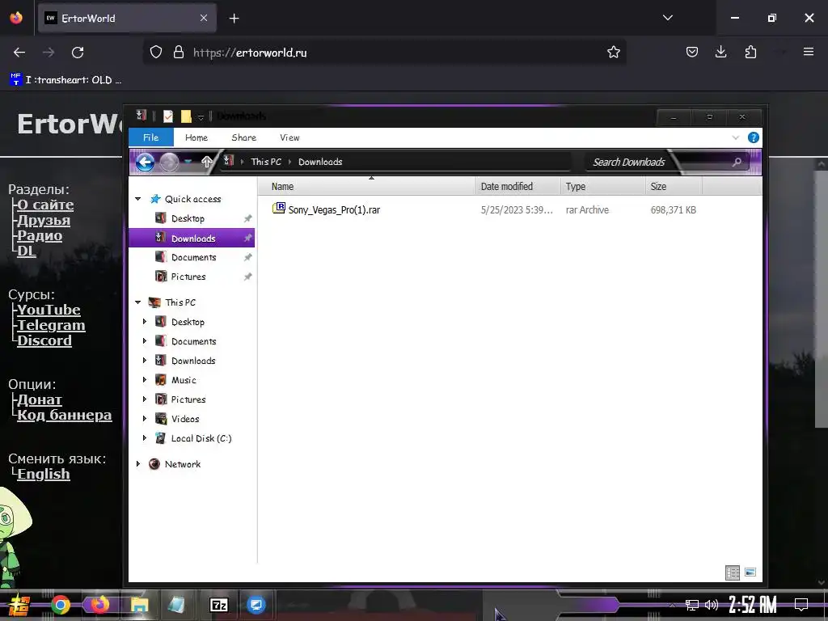Viewport: 828px width, 621px height.
Task: Open the Share ribbon tab
Action: 244,137
